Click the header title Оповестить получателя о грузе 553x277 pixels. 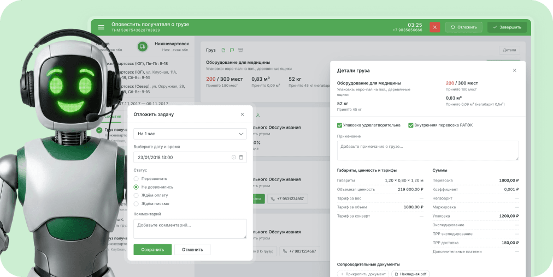pyautogui.click(x=150, y=25)
